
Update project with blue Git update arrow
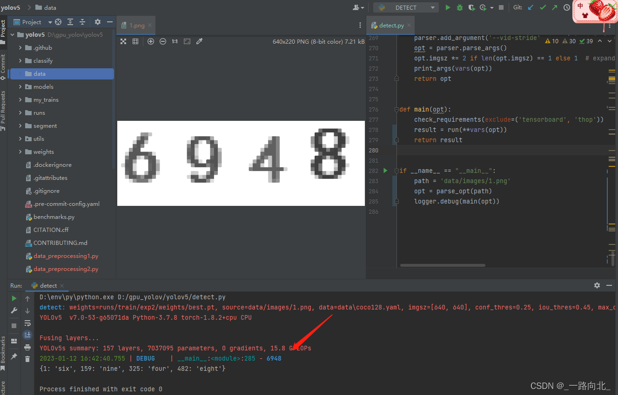531,7
